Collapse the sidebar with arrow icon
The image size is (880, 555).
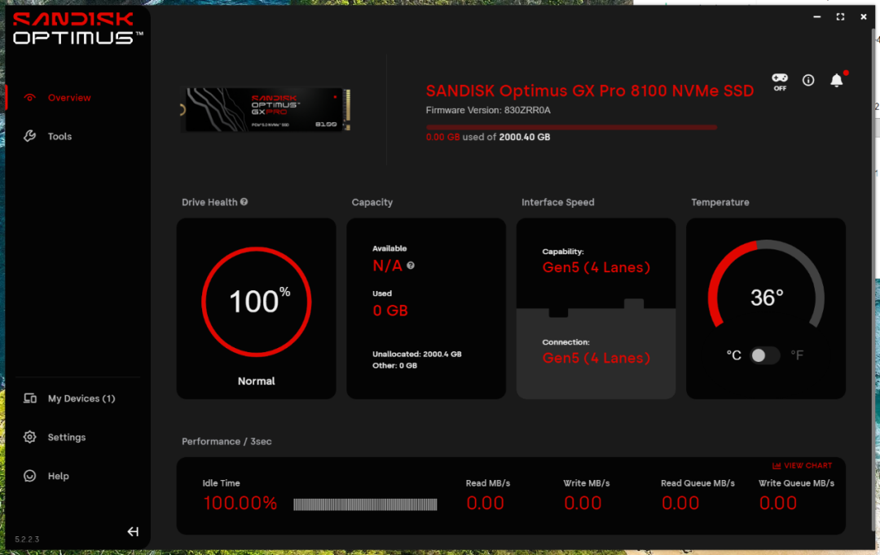click(x=133, y=531)
